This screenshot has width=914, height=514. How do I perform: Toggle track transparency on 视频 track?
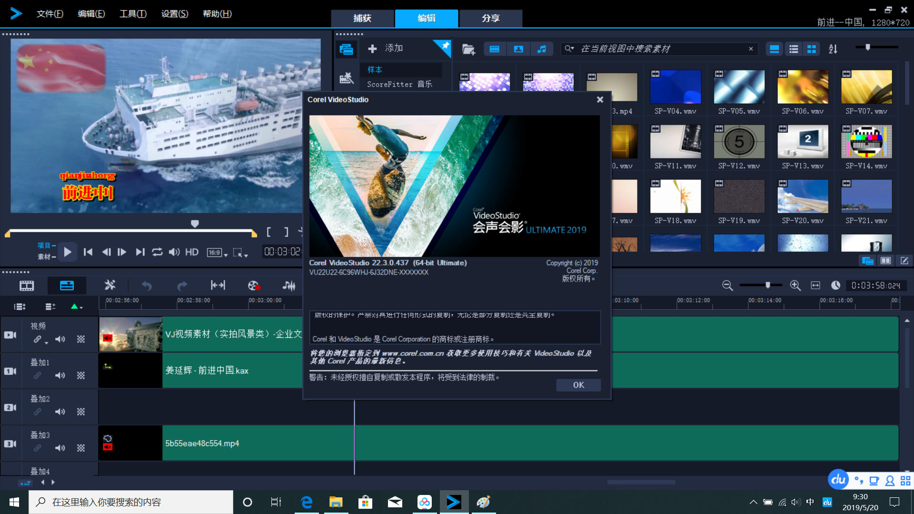point(81,339)
